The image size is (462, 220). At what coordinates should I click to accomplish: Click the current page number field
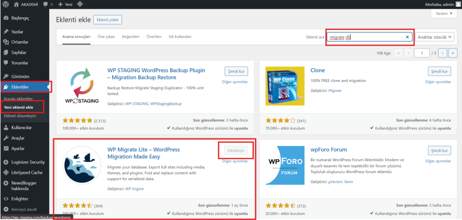point(422,53)
